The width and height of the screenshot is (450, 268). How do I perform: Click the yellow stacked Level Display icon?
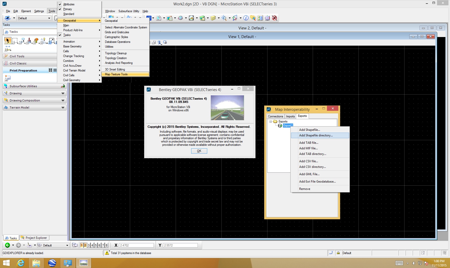tap(213, 18)
